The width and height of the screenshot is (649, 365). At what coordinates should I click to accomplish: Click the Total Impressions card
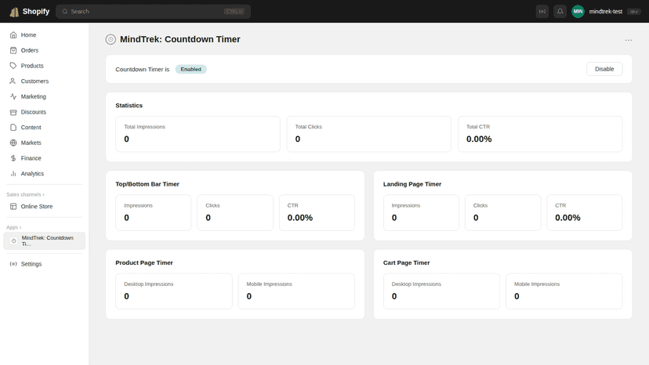coord(198,134)
